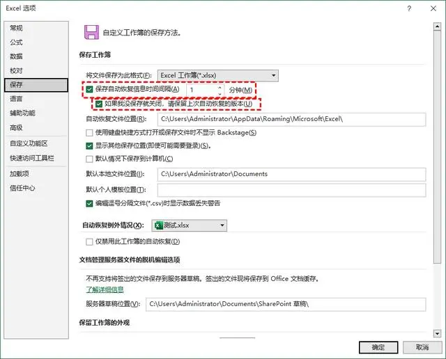The height and width of the screenshot is (359, 446).
Task: Select the 保存 category
Action: coord(36,85)
